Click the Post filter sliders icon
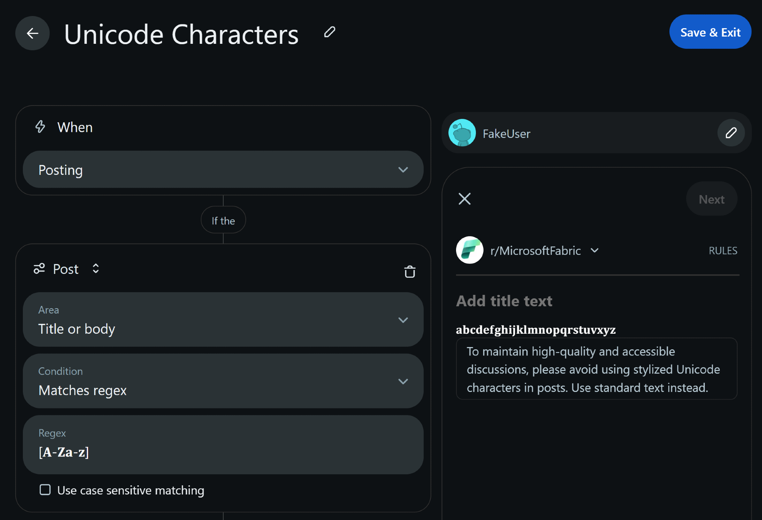This screenshot has width=762, height=520. click(39, 269)
